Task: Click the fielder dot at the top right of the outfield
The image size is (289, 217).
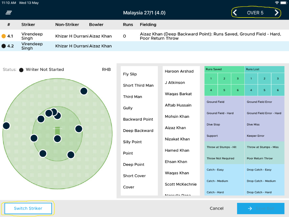Action: 84,91
